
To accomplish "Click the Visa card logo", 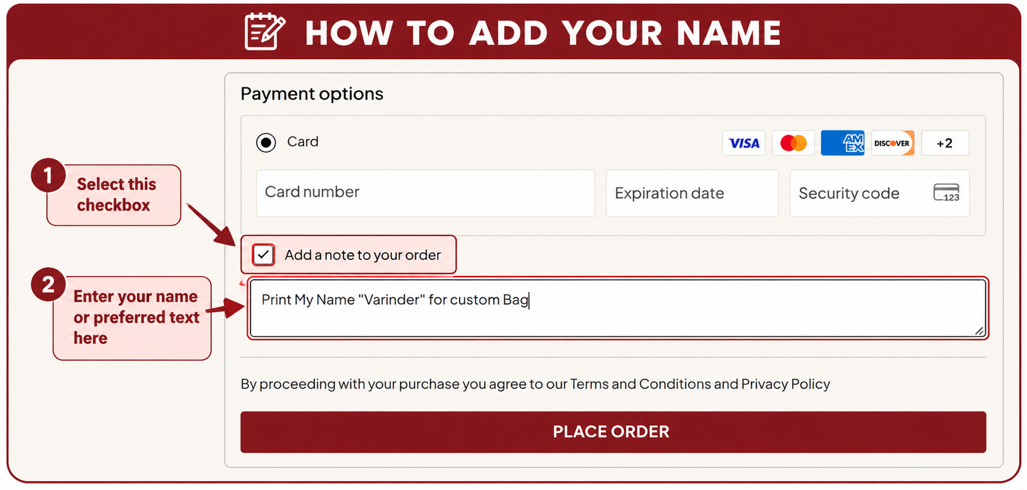I will (743, 143).
